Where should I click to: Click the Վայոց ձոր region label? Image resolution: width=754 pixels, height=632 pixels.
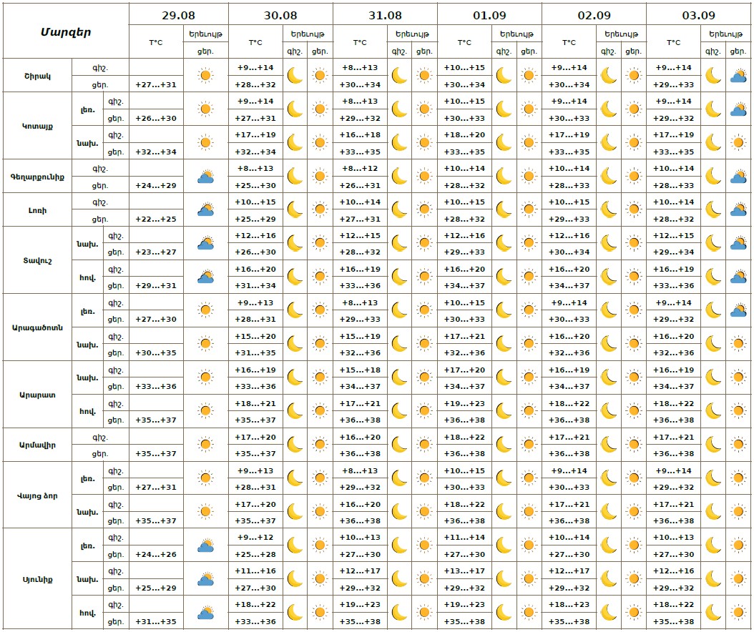click(37, 495)
